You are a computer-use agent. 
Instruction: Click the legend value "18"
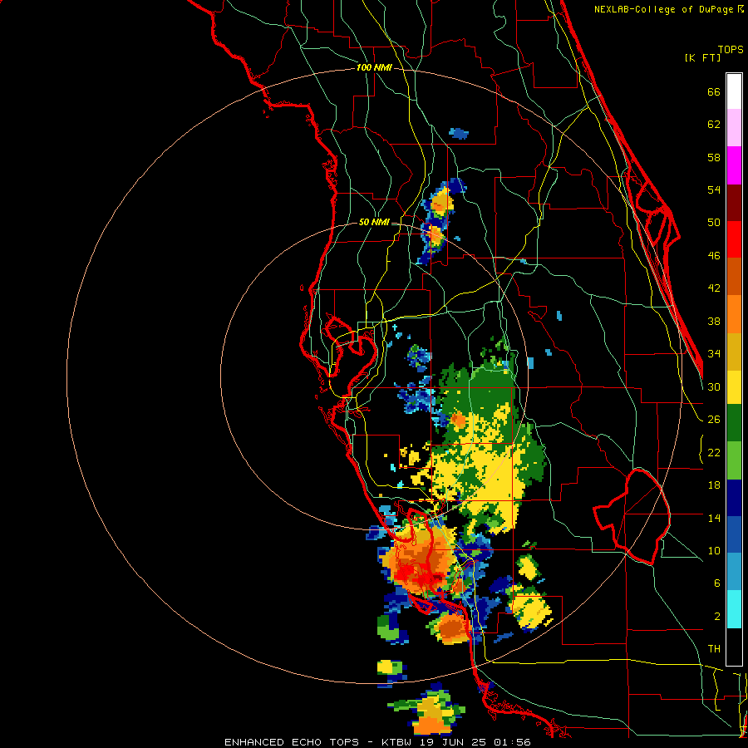[x=714, y=485]
